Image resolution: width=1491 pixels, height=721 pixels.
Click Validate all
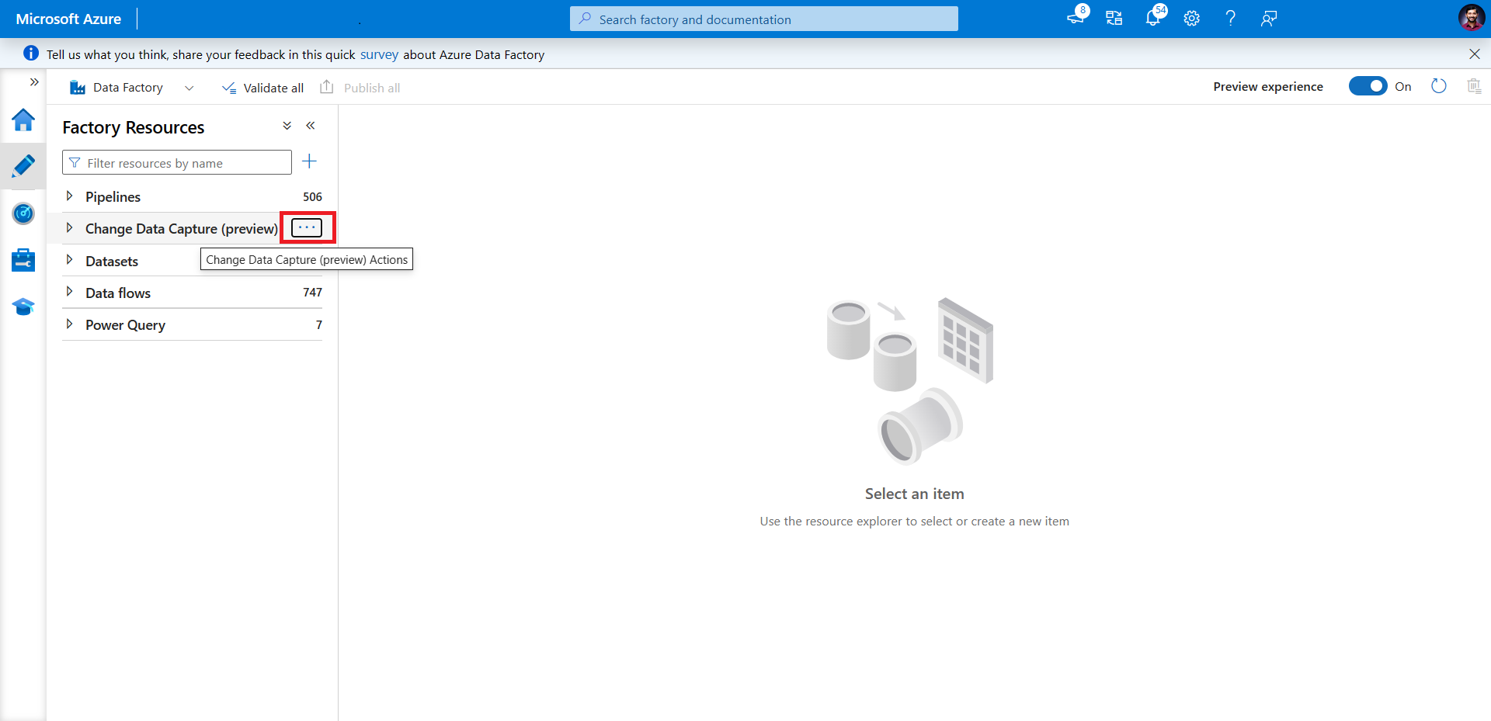click(262, 88)
